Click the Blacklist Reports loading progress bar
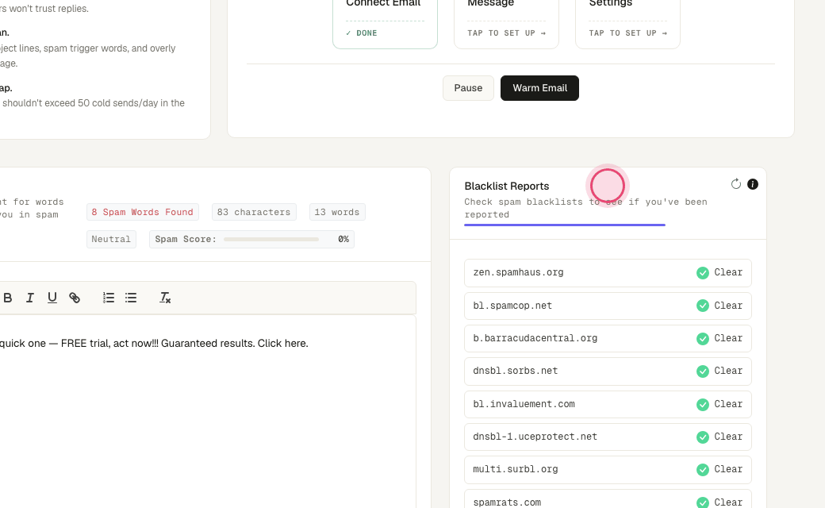This screenshot has height=508, width=825. pos(565,225)
